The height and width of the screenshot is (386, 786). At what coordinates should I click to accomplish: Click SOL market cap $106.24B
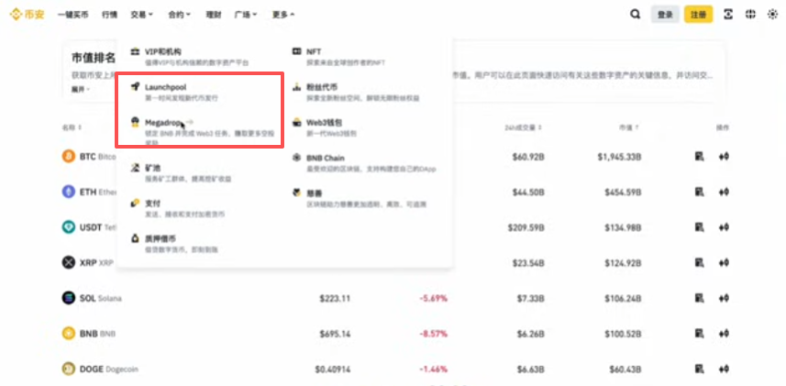(623, 298)
